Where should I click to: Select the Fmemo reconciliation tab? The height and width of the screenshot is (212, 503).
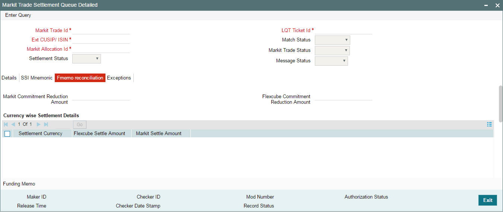(x=80, y=78)
